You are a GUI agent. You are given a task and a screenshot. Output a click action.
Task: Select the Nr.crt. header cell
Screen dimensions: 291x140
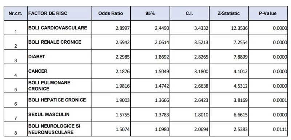16,13
